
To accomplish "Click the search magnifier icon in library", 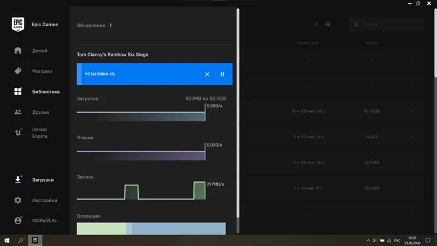I will coord(356,24).
